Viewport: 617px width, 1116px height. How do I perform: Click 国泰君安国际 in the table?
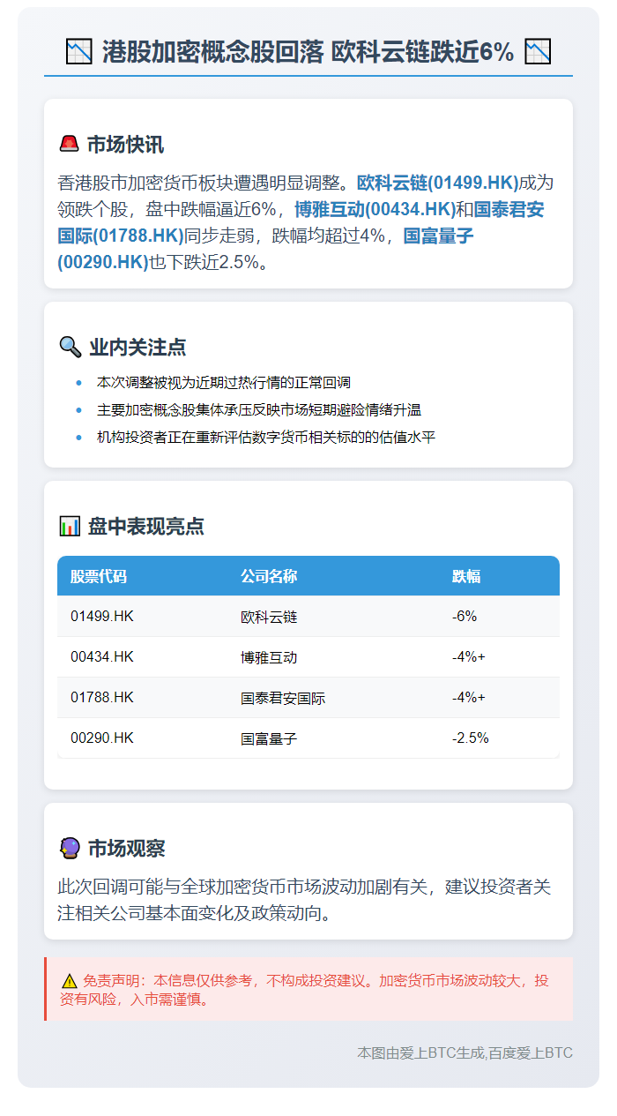[x=283, y=698]
